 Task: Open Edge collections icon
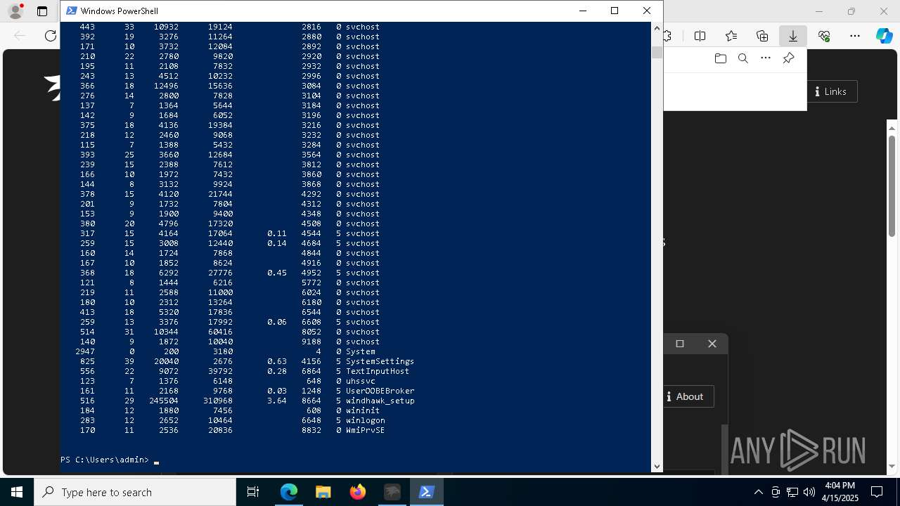tap(762, 36)
